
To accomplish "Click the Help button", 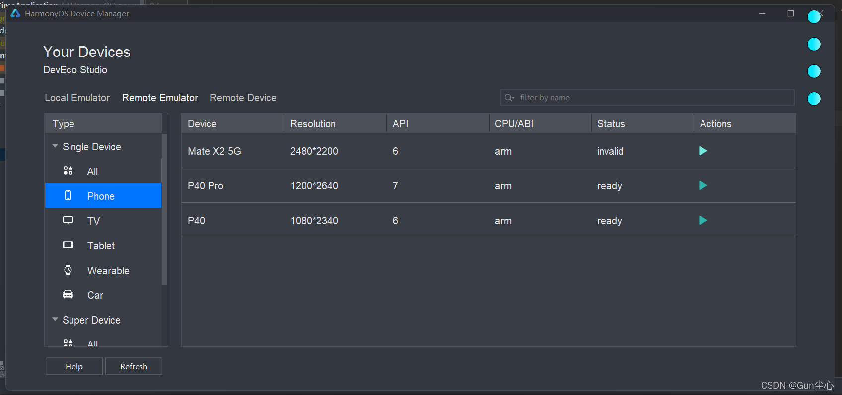I will tap(74, 366).
